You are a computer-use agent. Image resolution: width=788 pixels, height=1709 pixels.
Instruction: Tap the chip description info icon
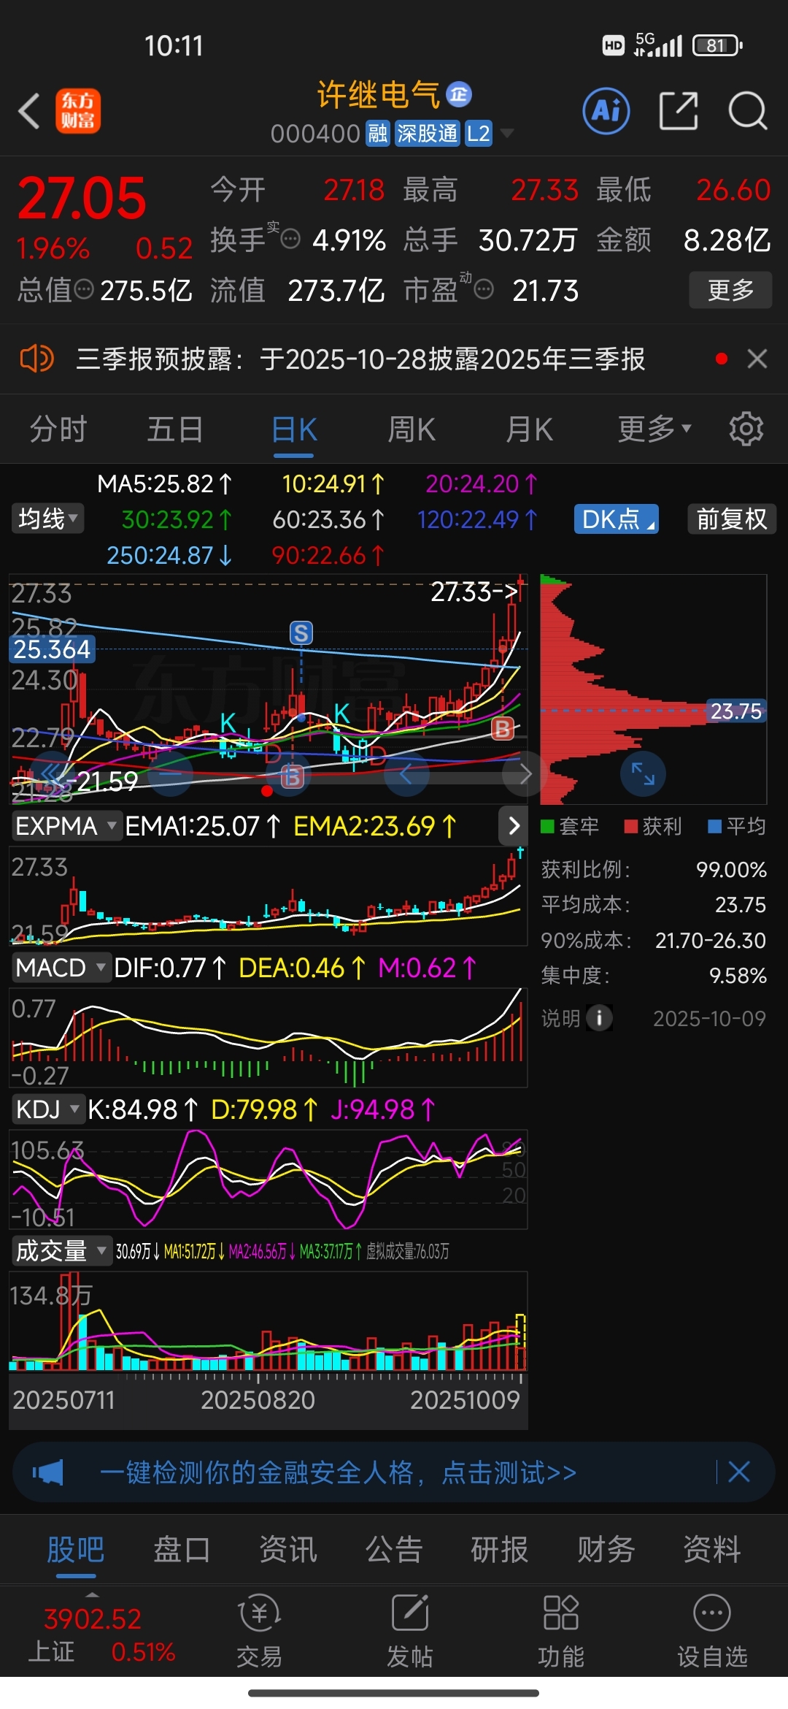[599, 1017]
